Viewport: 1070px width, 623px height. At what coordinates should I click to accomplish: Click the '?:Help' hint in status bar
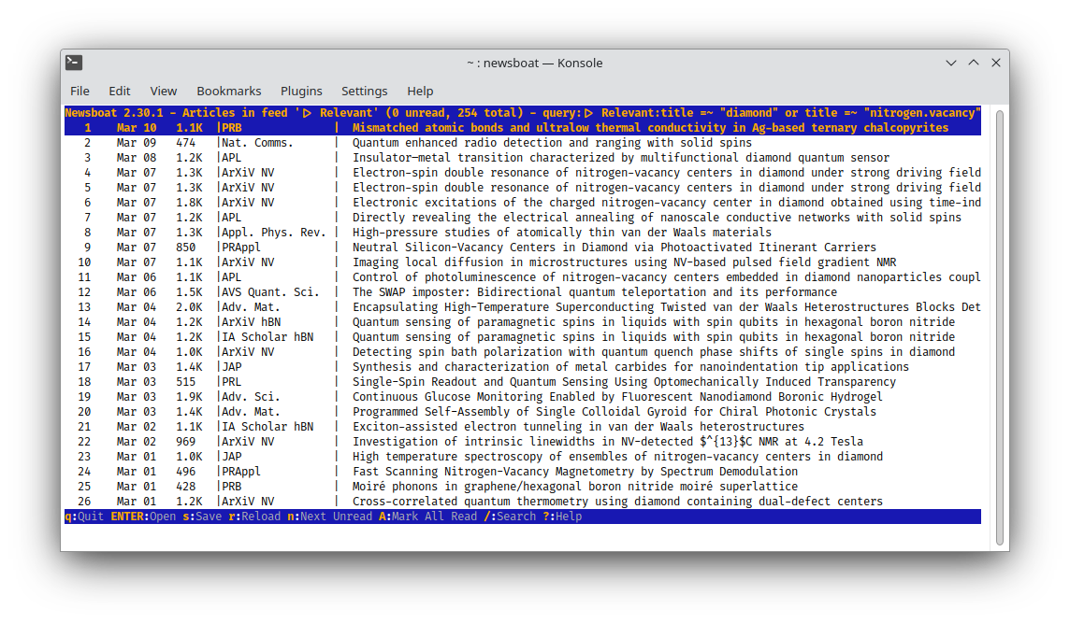coord(562,517)
